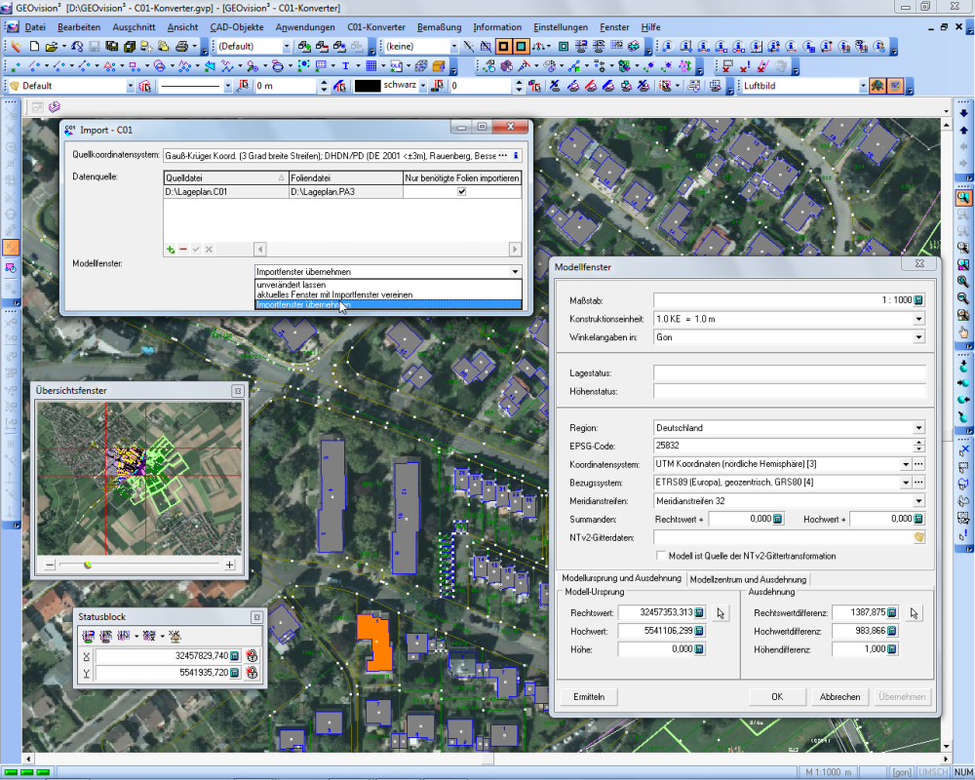Click the text tool T icon
Viewport: 975px width, 780px height.
[x=345, y=66]
